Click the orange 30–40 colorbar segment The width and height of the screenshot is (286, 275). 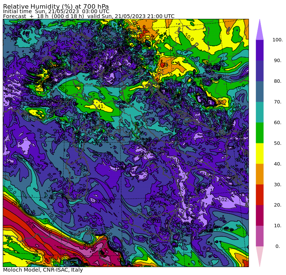coord(260,174)
